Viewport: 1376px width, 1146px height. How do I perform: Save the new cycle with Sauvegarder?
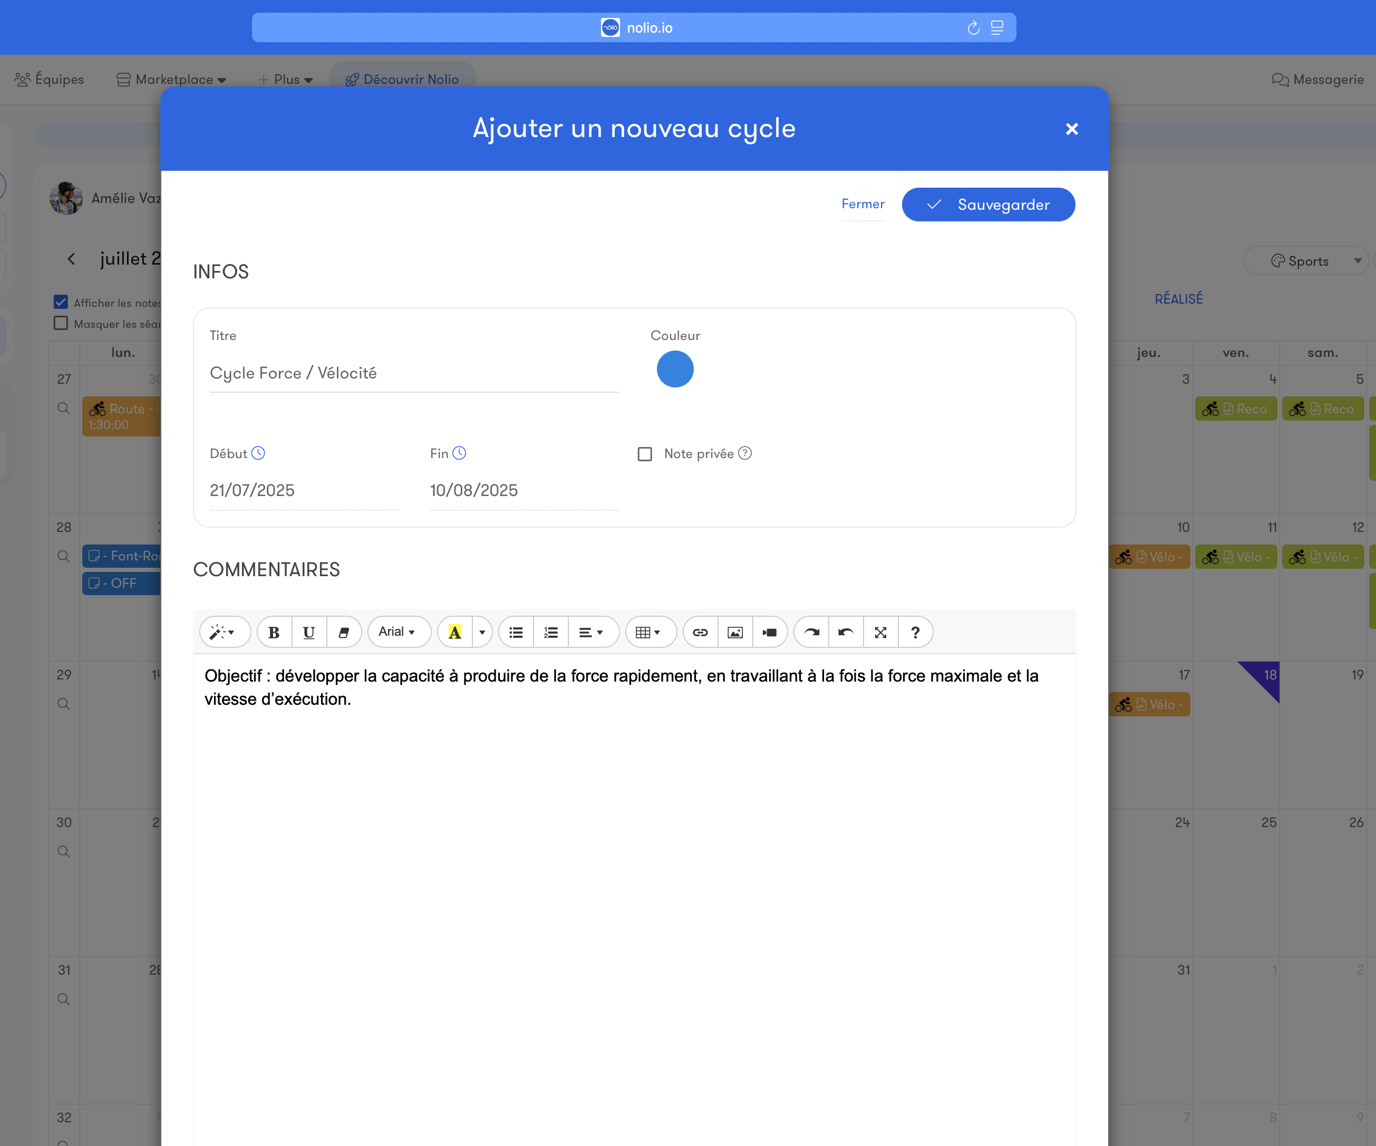click(988, 205)
